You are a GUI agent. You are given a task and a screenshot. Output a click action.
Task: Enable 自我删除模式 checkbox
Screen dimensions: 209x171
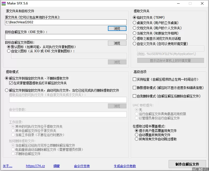coord(135,96)
